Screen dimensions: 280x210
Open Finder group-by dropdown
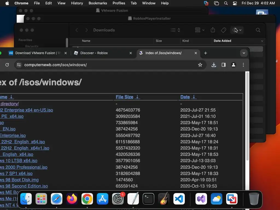coord(200,30)
